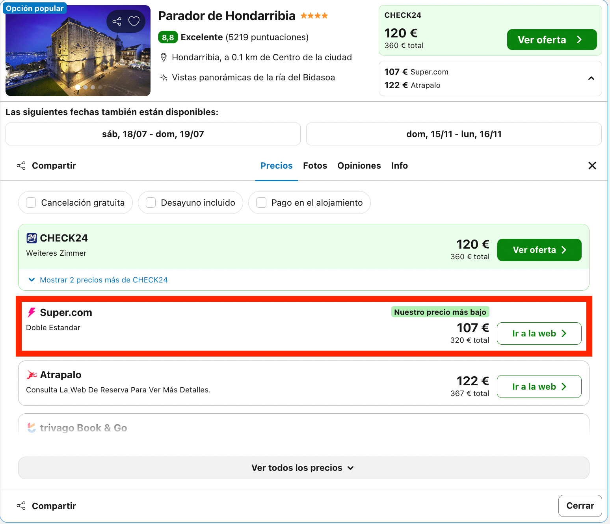Expand Ver todos los precios

(304, 468)
